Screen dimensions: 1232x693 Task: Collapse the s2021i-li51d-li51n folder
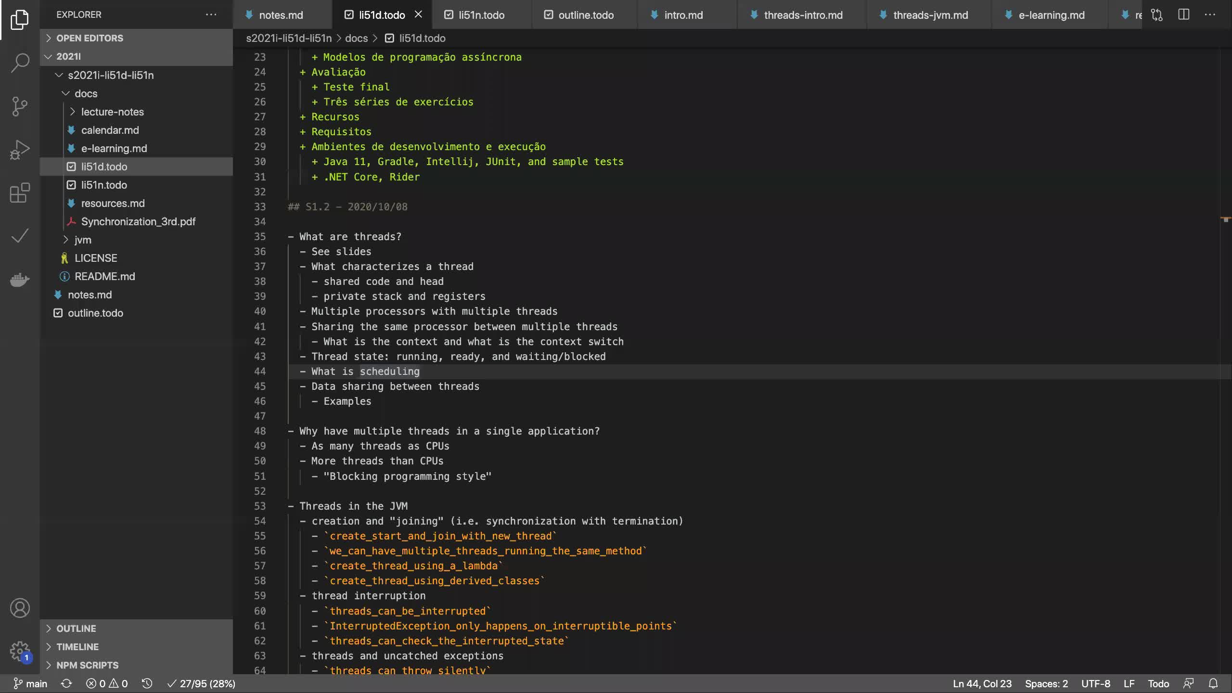pyautogui.click(x=136, y=75)
